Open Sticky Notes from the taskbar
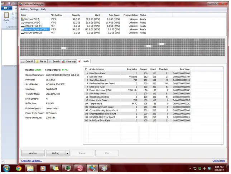Screen dimensions: 231x174 (55, 168)
